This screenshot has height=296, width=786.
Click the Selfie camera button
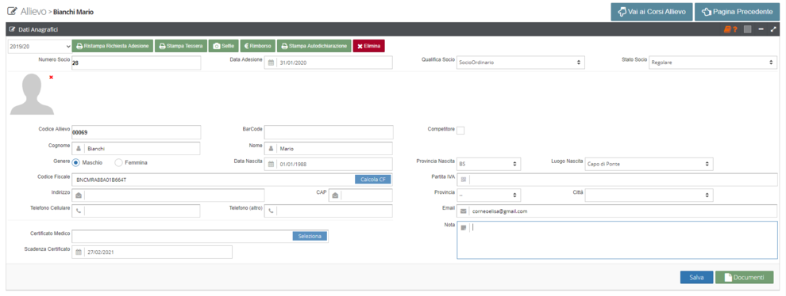point(224,46)
